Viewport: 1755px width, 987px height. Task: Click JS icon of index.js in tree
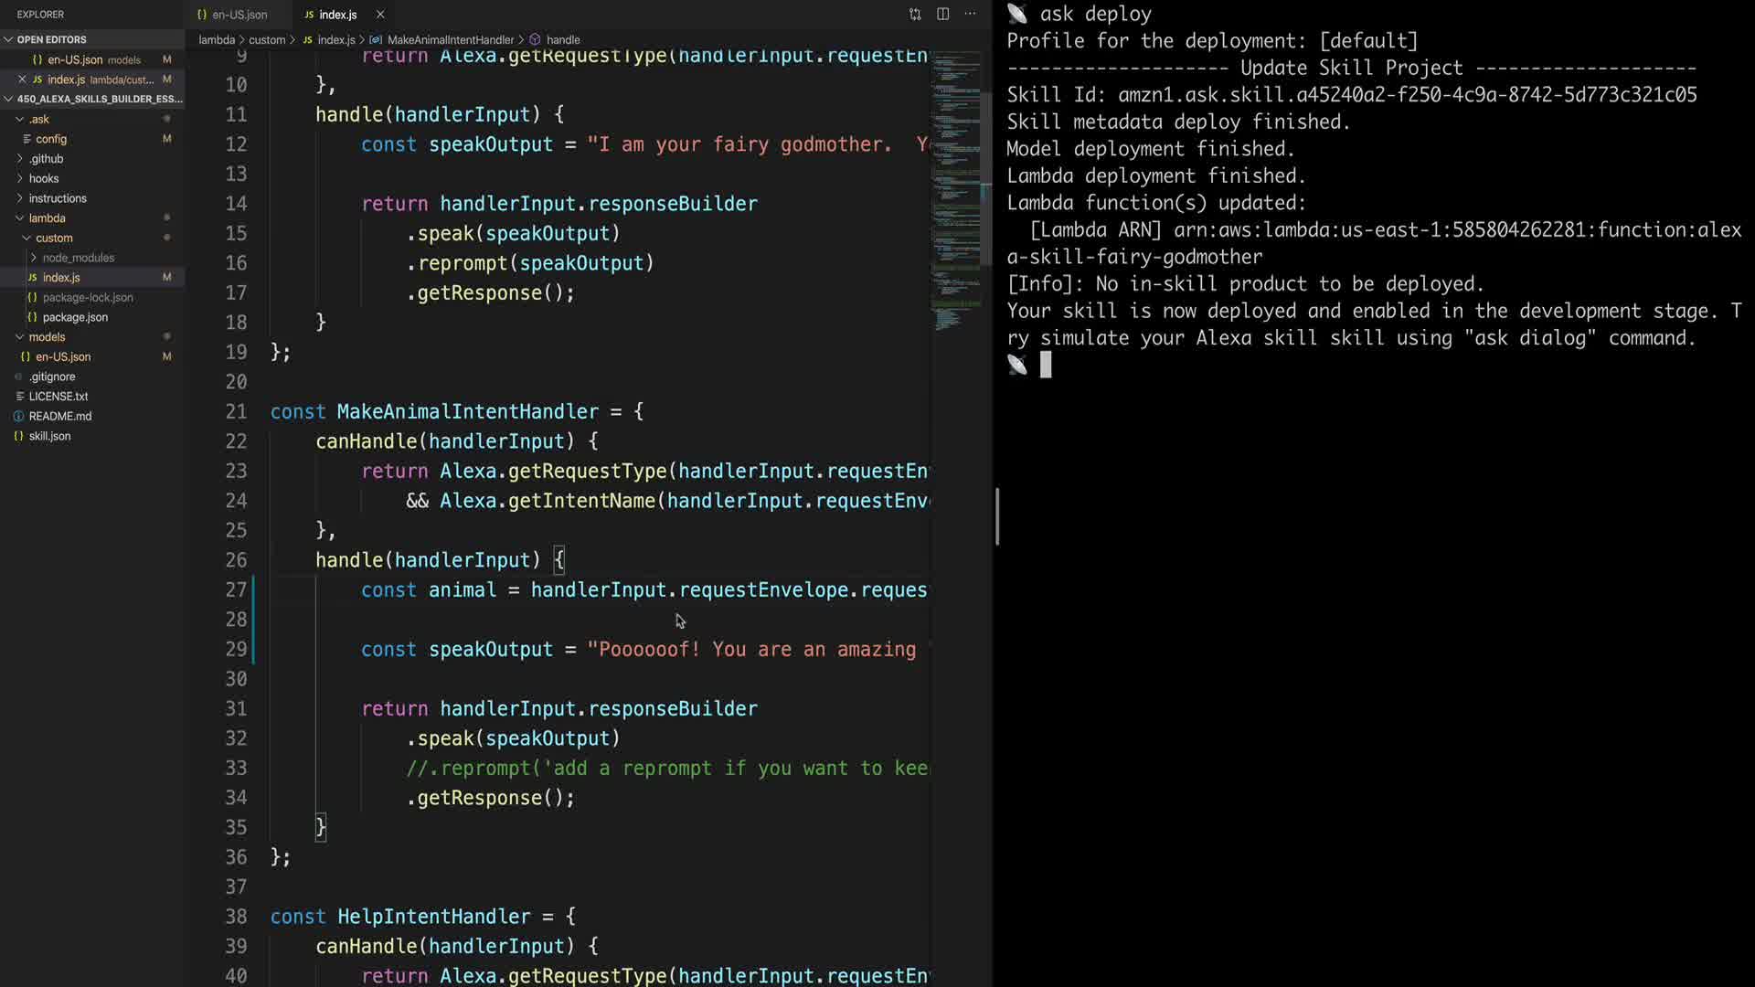click(x=33, y=278)
